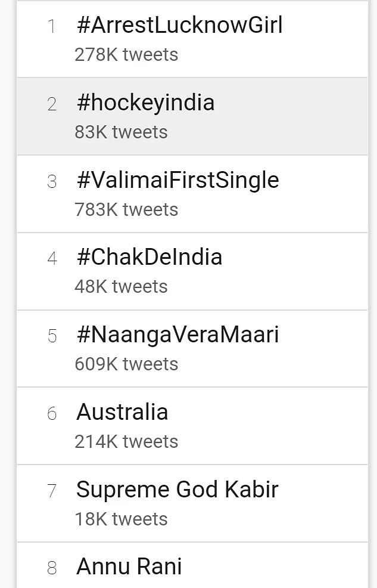Select rank number 8 beside Annu Rani

click(52, 568)
